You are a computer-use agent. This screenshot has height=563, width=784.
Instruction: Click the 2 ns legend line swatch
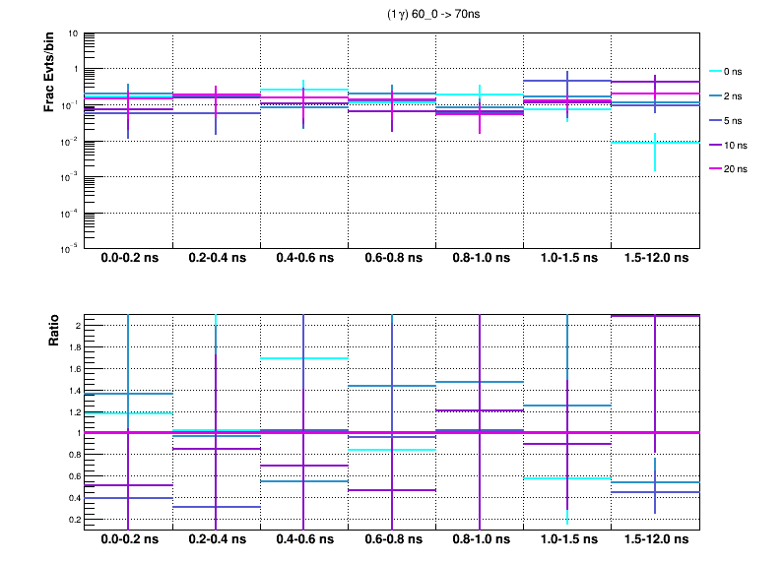pyautogui.click(x=716, y=96)
